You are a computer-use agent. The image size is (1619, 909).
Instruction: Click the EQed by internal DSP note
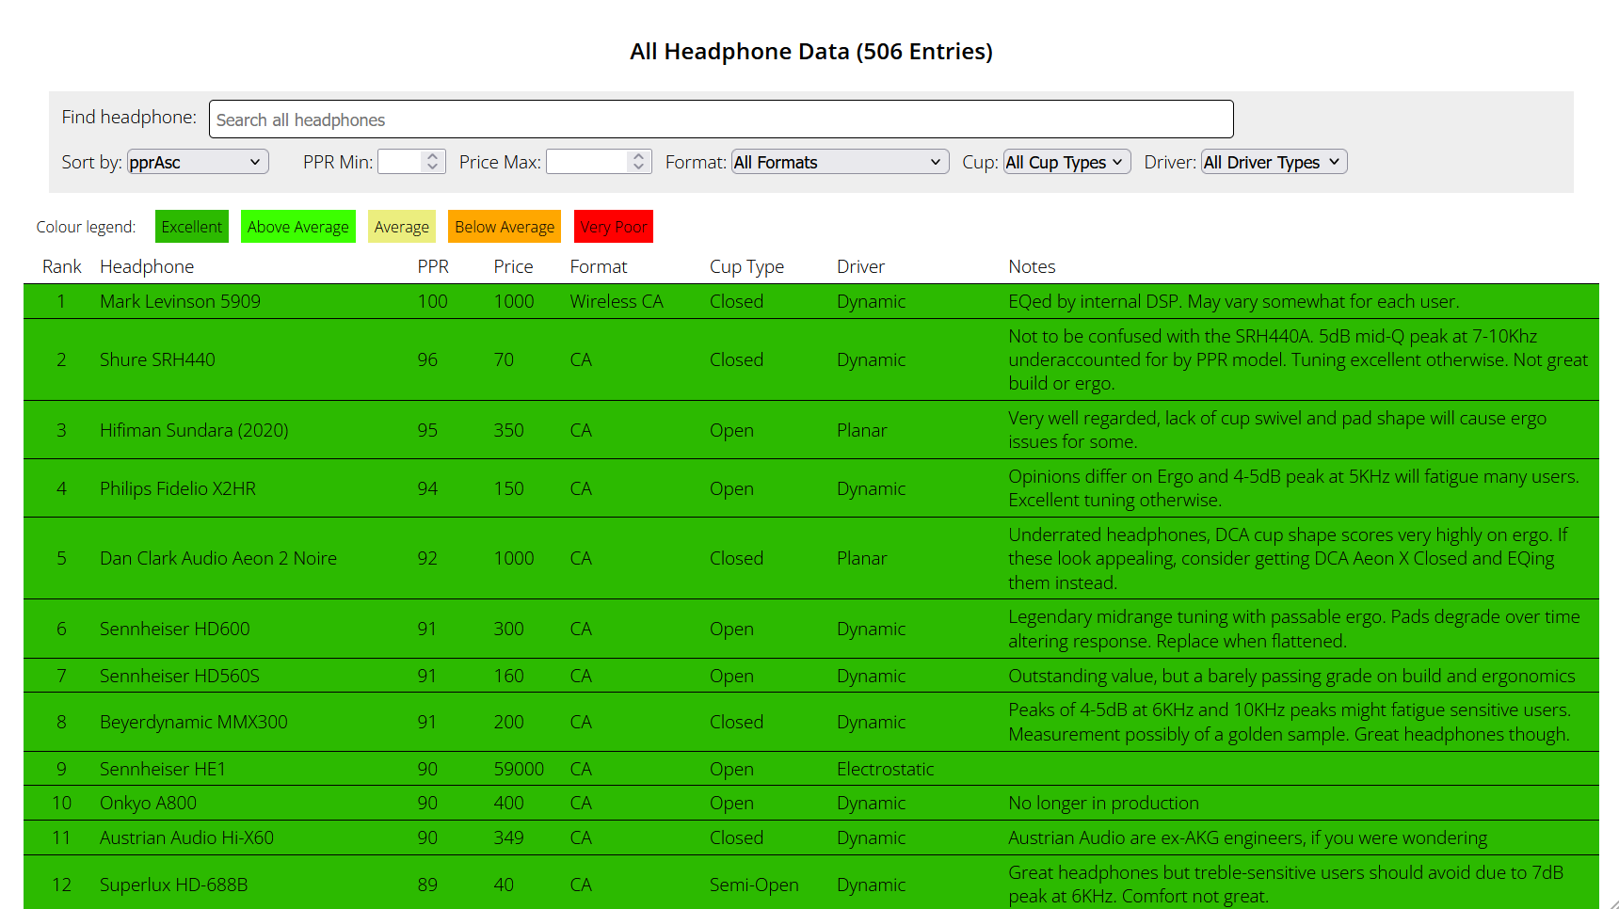[x=1233, y=301]
